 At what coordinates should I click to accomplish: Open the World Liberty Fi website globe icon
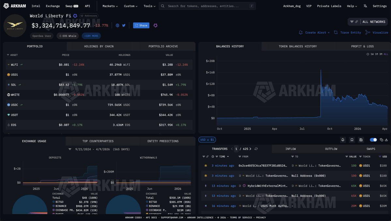coord(117,25)
